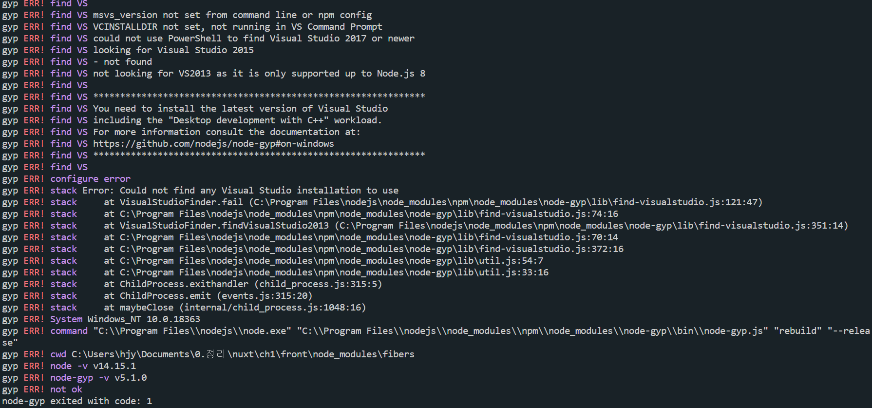Screen dimensions: 872x408
Task: Click the util.js:54:7 stack trace path
Action: click(331, 261)
